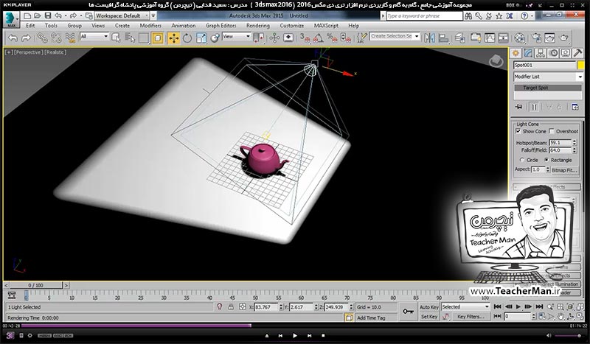The height and width of the screenshot is (344, 590).
Task: Click the Align tool icon
Action: point(444,38)
